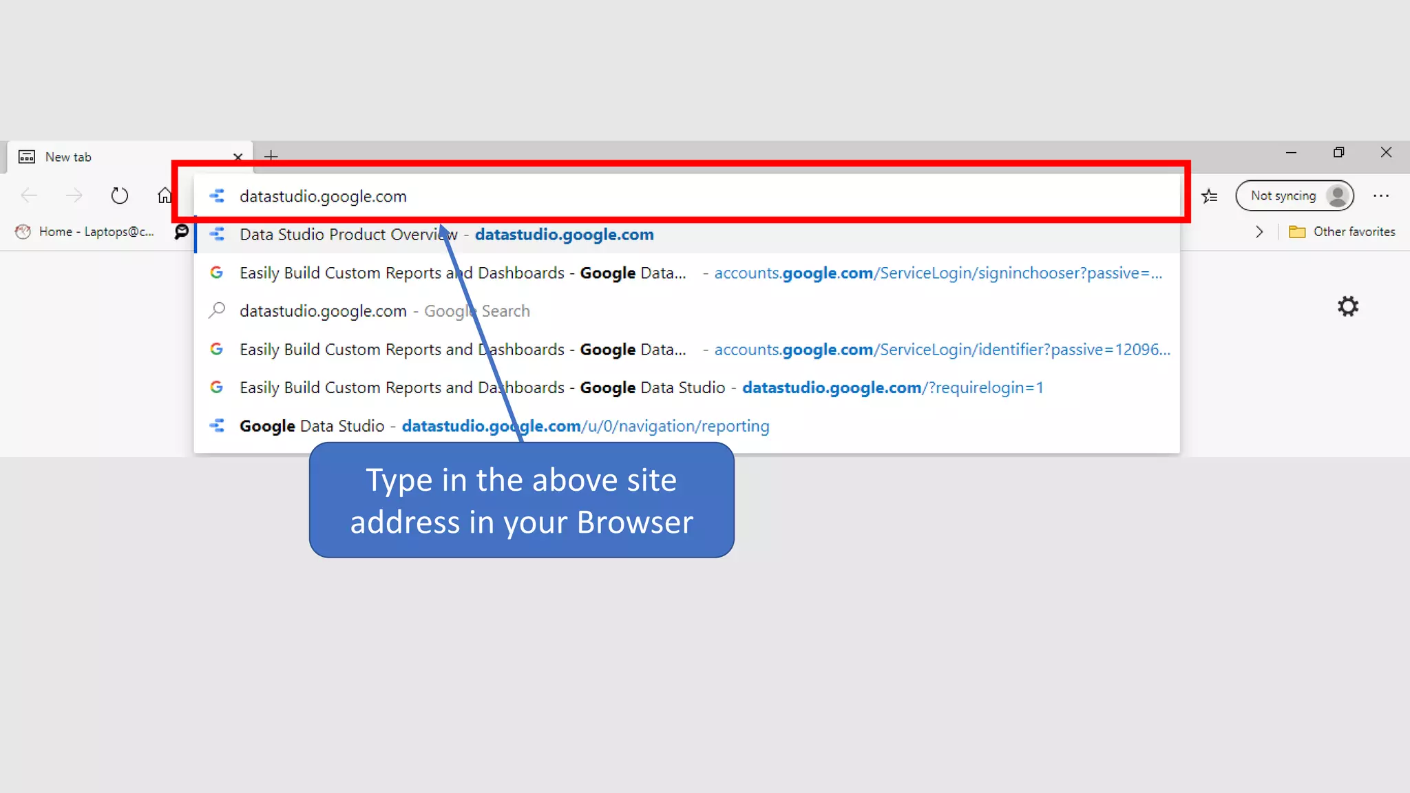This screenshot has width=1410, height=793.
Task: Click Data Studio icon in address bar
Action: (217, 196)
